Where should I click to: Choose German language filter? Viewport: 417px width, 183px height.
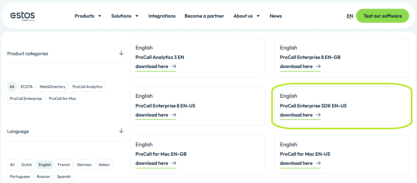[84, 165]
